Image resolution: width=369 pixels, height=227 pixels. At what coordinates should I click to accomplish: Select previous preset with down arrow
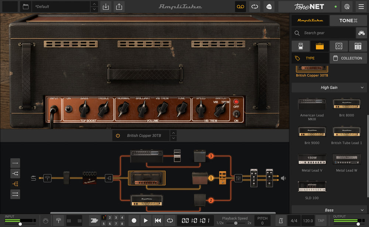tap(94, 10)
